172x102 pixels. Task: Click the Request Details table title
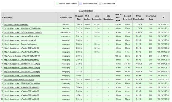pos(85,11)
